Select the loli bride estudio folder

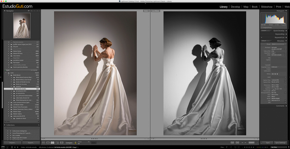point(21,89)
